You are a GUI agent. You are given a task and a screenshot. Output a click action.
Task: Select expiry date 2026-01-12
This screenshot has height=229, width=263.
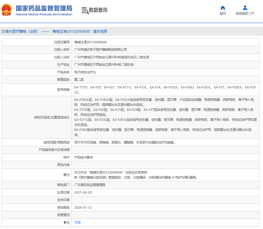tap(83, 207)
